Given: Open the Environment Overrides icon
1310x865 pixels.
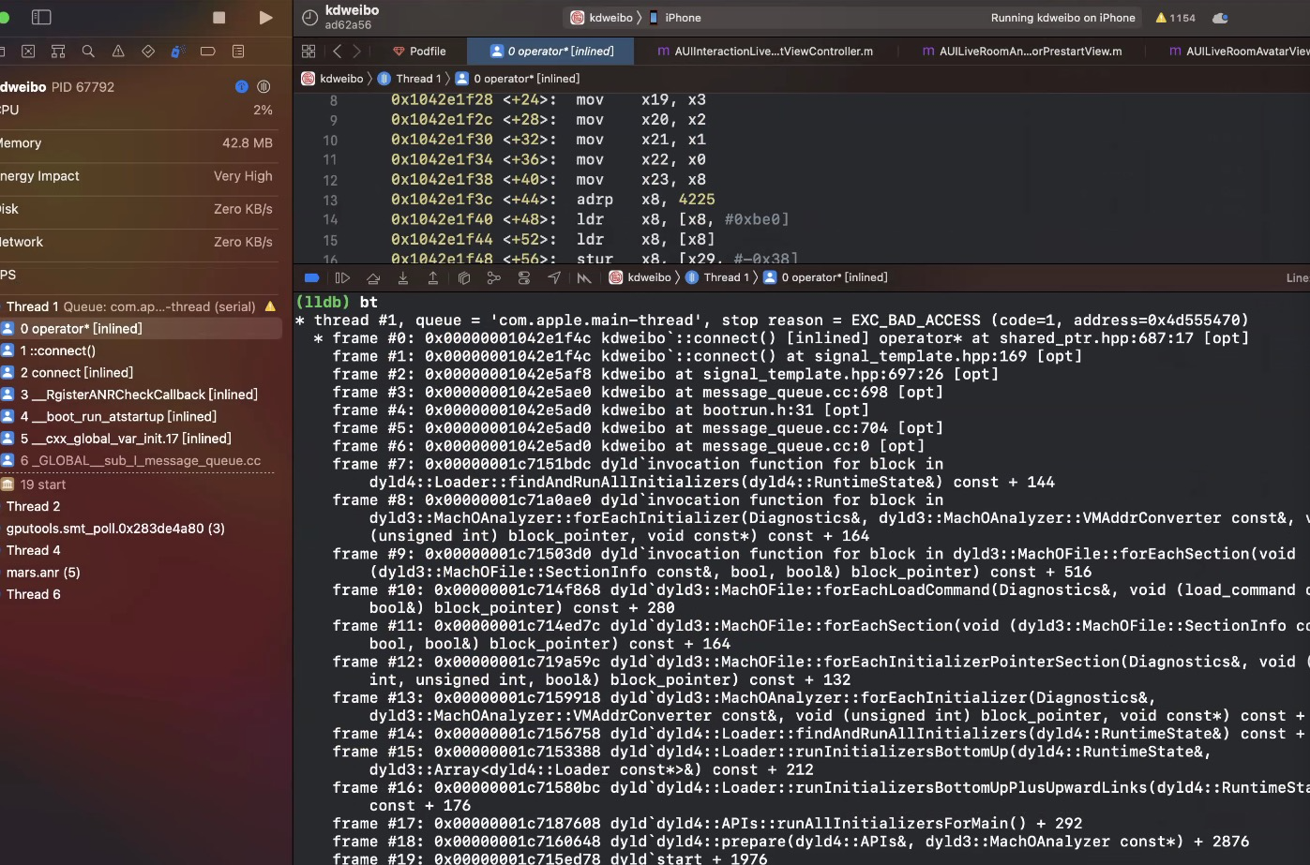Looking at the screenshot, I should (523, 277).
